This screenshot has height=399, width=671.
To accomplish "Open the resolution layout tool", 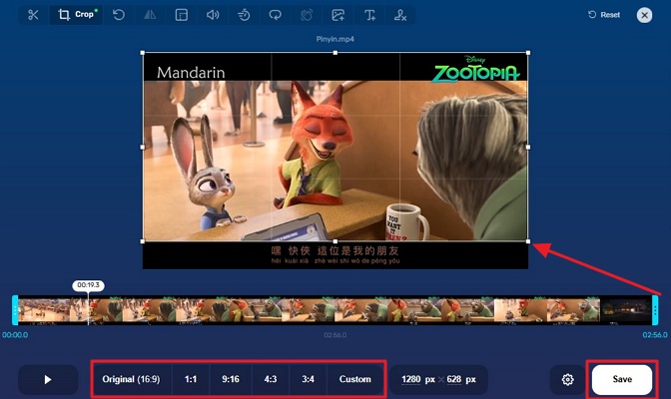I will pos(182,15).
